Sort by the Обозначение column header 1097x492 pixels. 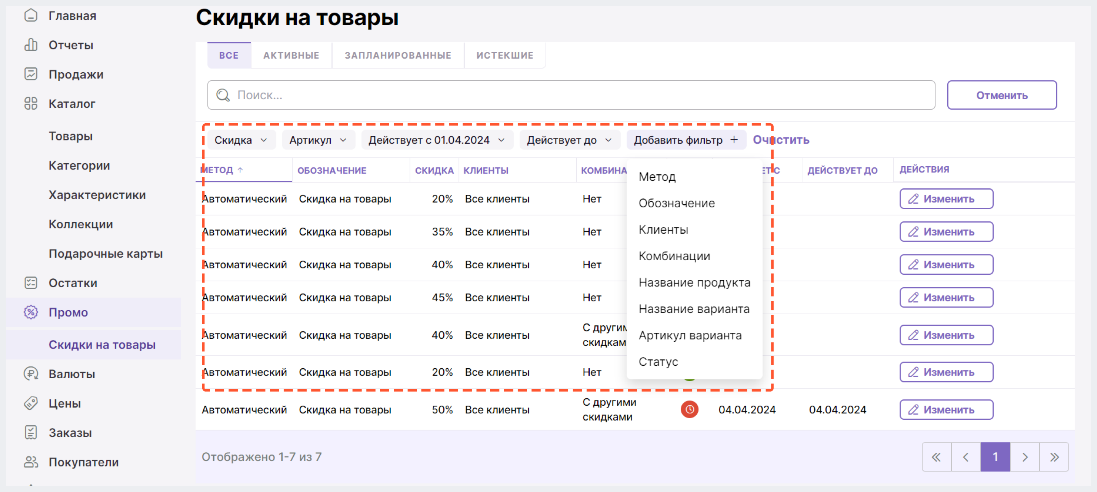pyautogui.click(x=331, y=170)
